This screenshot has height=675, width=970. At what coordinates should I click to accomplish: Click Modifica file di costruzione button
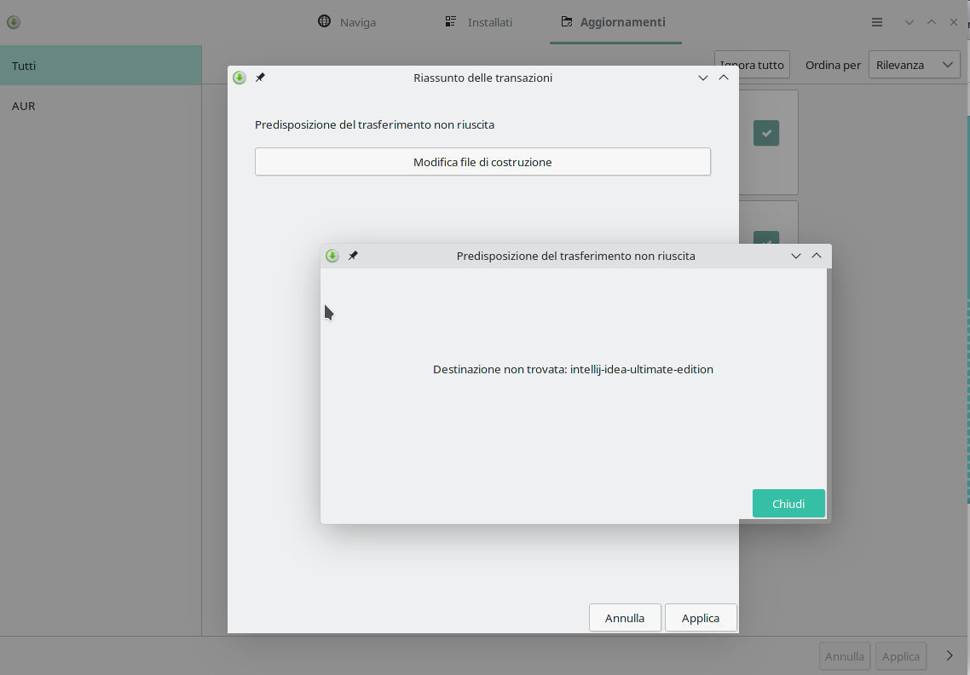pyautogui.click(x=482, y=161)
